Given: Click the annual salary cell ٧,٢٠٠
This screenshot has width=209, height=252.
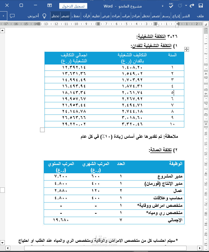Looking at the screenshot, I should [61, 176].
